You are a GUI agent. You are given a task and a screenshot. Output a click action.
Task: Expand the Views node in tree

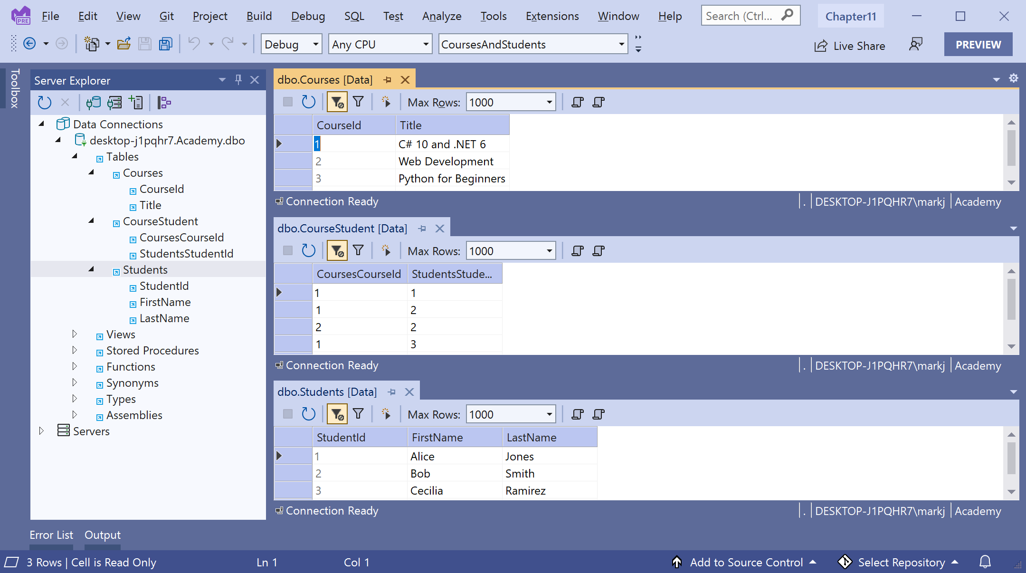[75, 334]
